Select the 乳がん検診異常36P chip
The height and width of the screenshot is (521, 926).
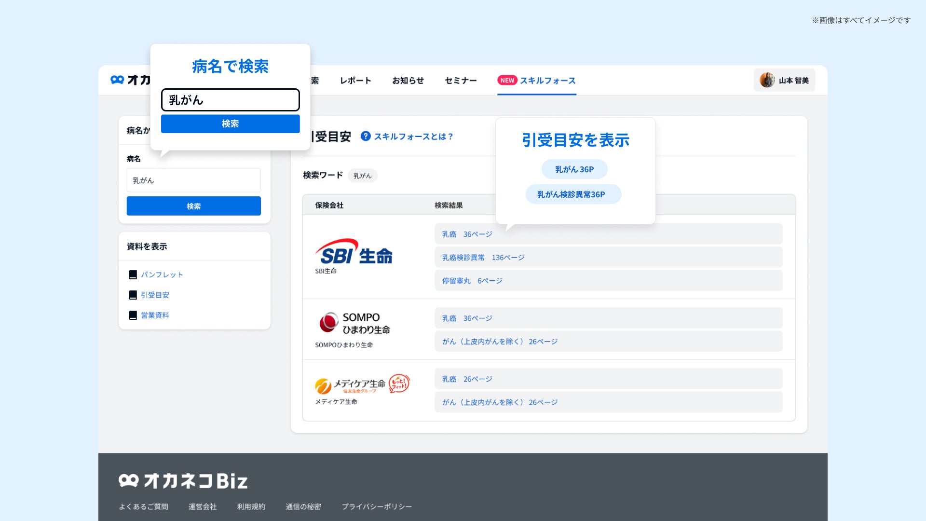click(573, 194)
